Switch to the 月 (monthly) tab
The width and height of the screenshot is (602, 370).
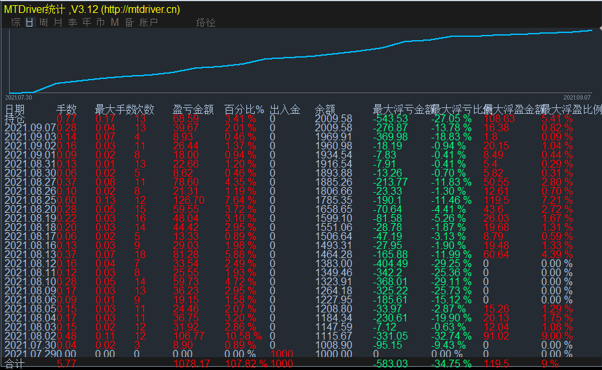pyautogui.click(x=58, y=23)
